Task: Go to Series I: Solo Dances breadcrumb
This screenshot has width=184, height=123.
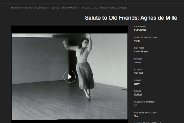Action: coord(64,8)
